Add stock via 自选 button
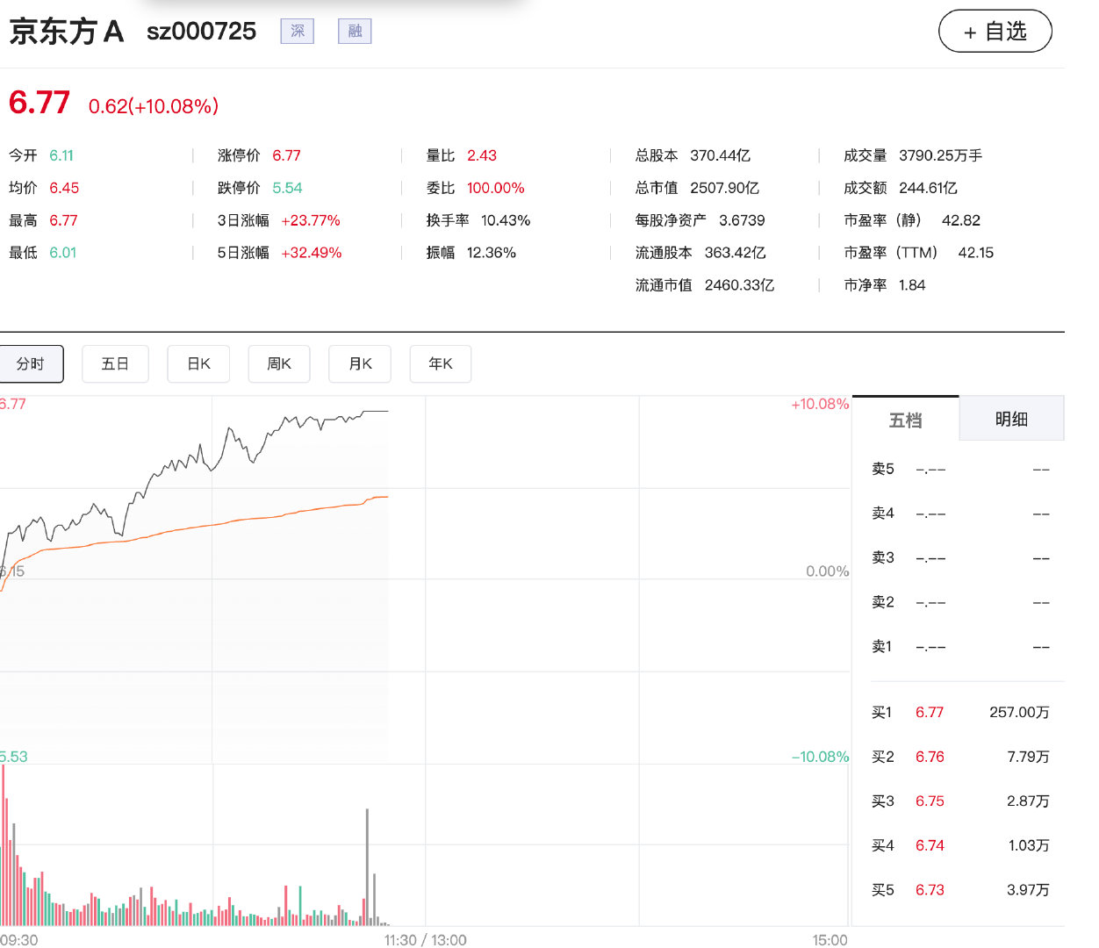 995,32
